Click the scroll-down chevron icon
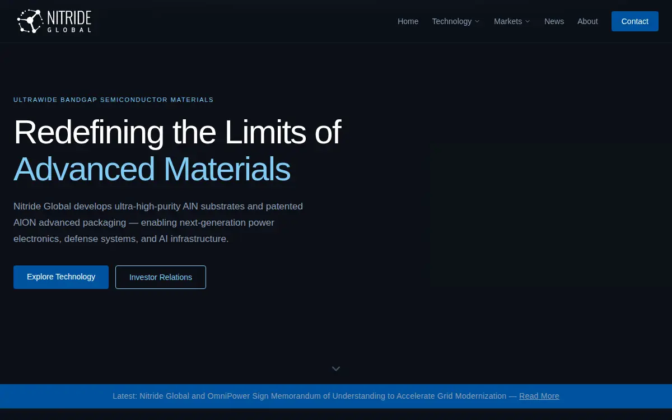 (336, 368)
